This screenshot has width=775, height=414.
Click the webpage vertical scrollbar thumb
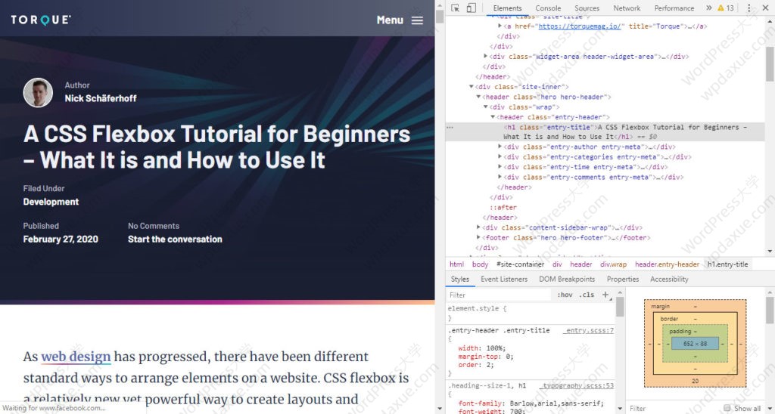pyautogui.click(x=440, y=17)
